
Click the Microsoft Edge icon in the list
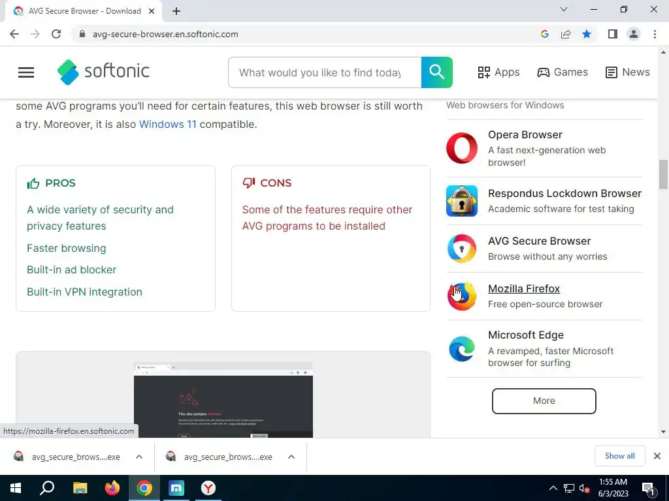coord(462,349)
